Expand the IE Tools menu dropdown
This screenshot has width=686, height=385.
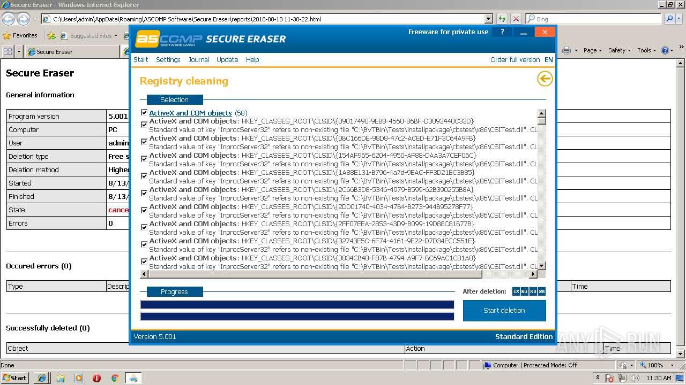(x=647, y=50)
